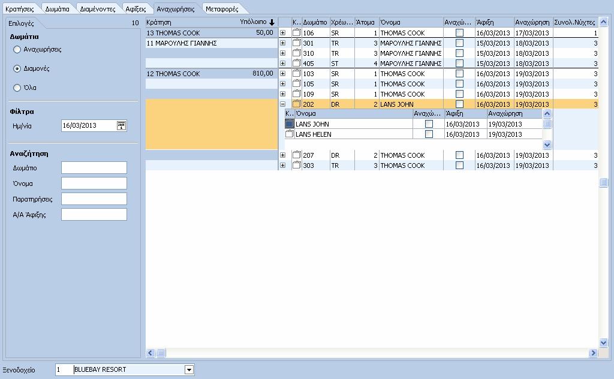
Task: Select reservation 11 ΜΑΡΟΥΛΗΣ ΓΙΑΝΝΗΣ
Action: [x=212, y=43]
